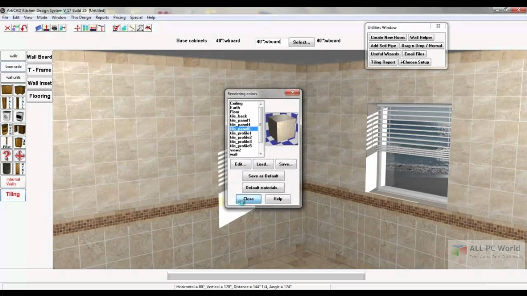Open the Edit menu
The image size is (527, 296).
16,17
